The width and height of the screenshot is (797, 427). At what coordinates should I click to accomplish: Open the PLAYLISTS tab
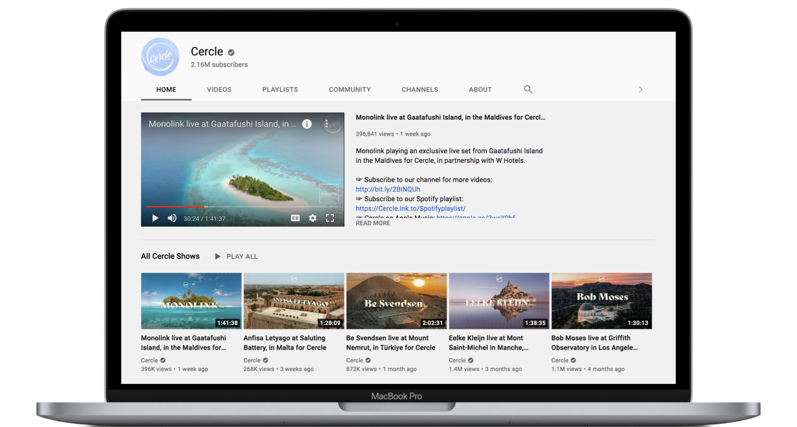click(280, 89)
